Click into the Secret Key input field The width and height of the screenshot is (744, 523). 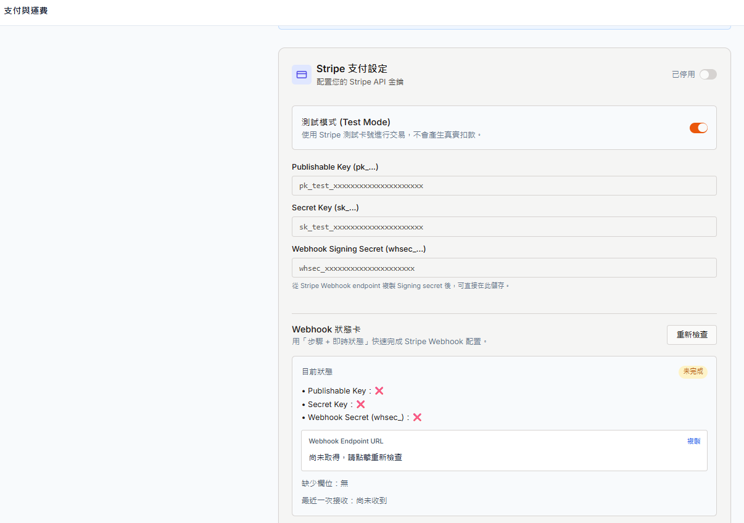click(x=503, y=227)
